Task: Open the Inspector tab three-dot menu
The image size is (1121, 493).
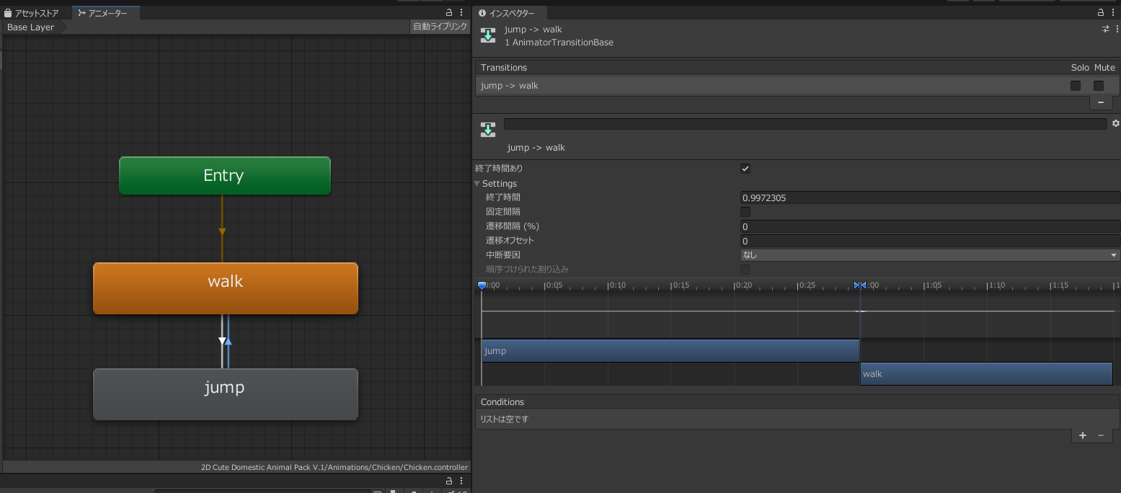Action: point(1113,13)
